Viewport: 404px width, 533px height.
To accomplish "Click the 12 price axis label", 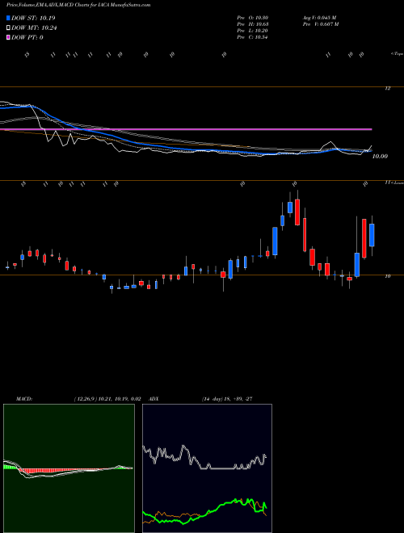I will click(x=387, y=88).
